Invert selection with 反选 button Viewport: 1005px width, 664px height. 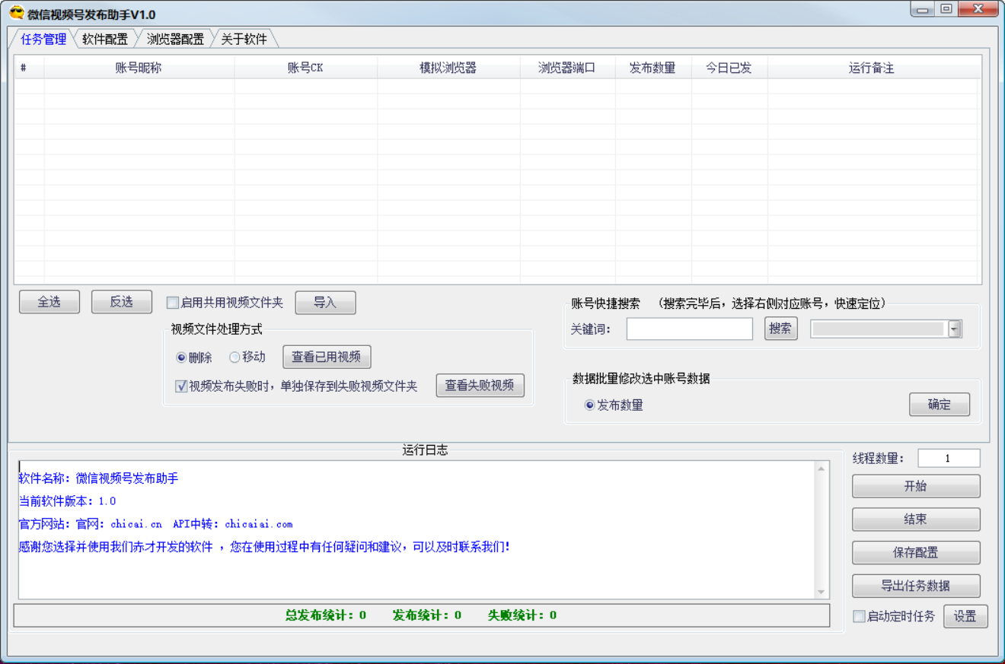[x=122, y=302]
